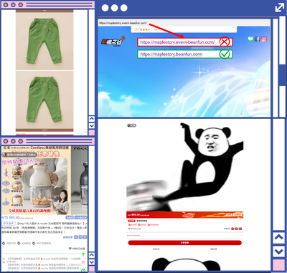Click the wide red button under panda image
Screen dimensions: 287x273
[184, 243]
